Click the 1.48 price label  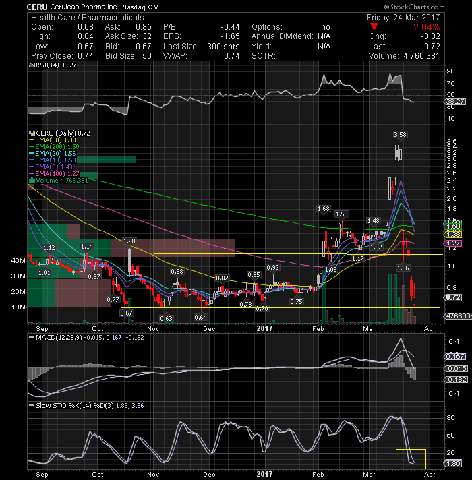(374, 221)
